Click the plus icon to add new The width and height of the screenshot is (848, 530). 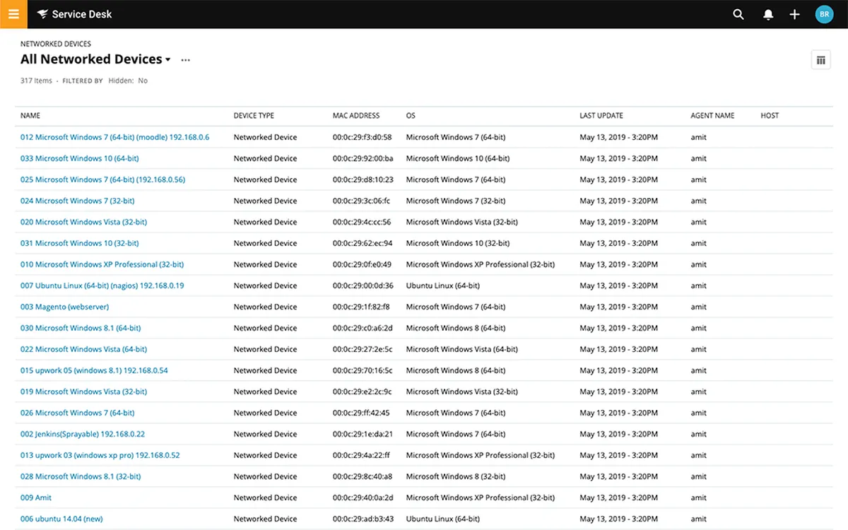coord(795,14)
